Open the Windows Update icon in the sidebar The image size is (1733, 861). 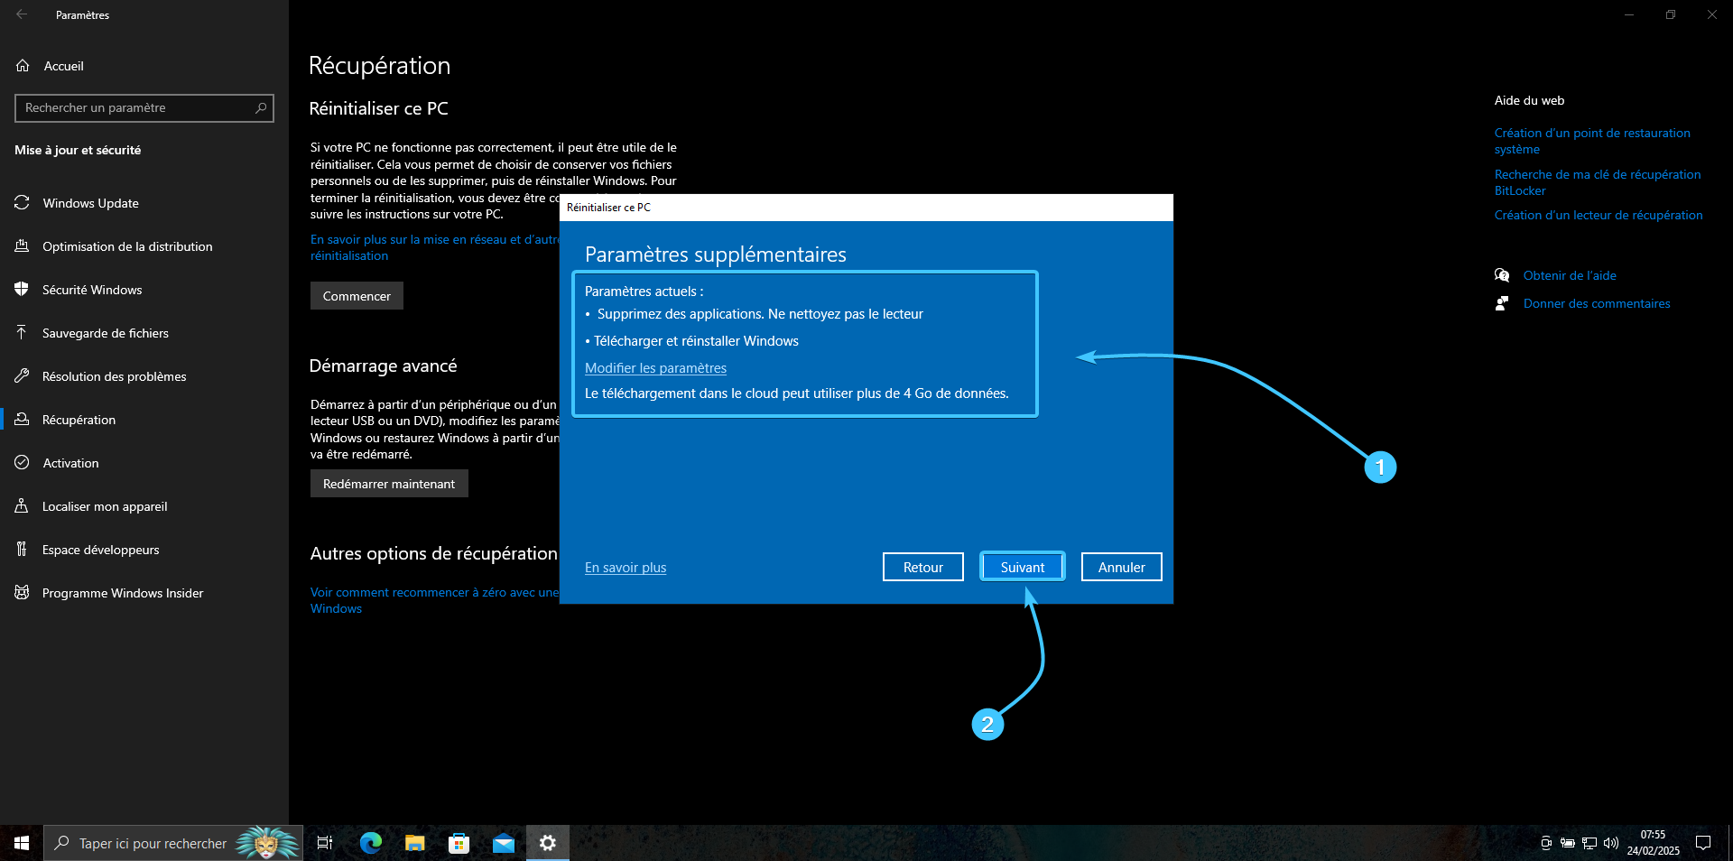23,203
